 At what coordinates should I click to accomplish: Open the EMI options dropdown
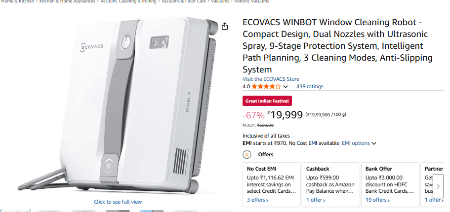click(x=359, y=143)
